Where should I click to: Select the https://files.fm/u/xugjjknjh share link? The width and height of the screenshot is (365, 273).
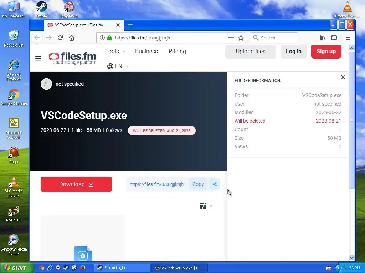coord(157,184)
